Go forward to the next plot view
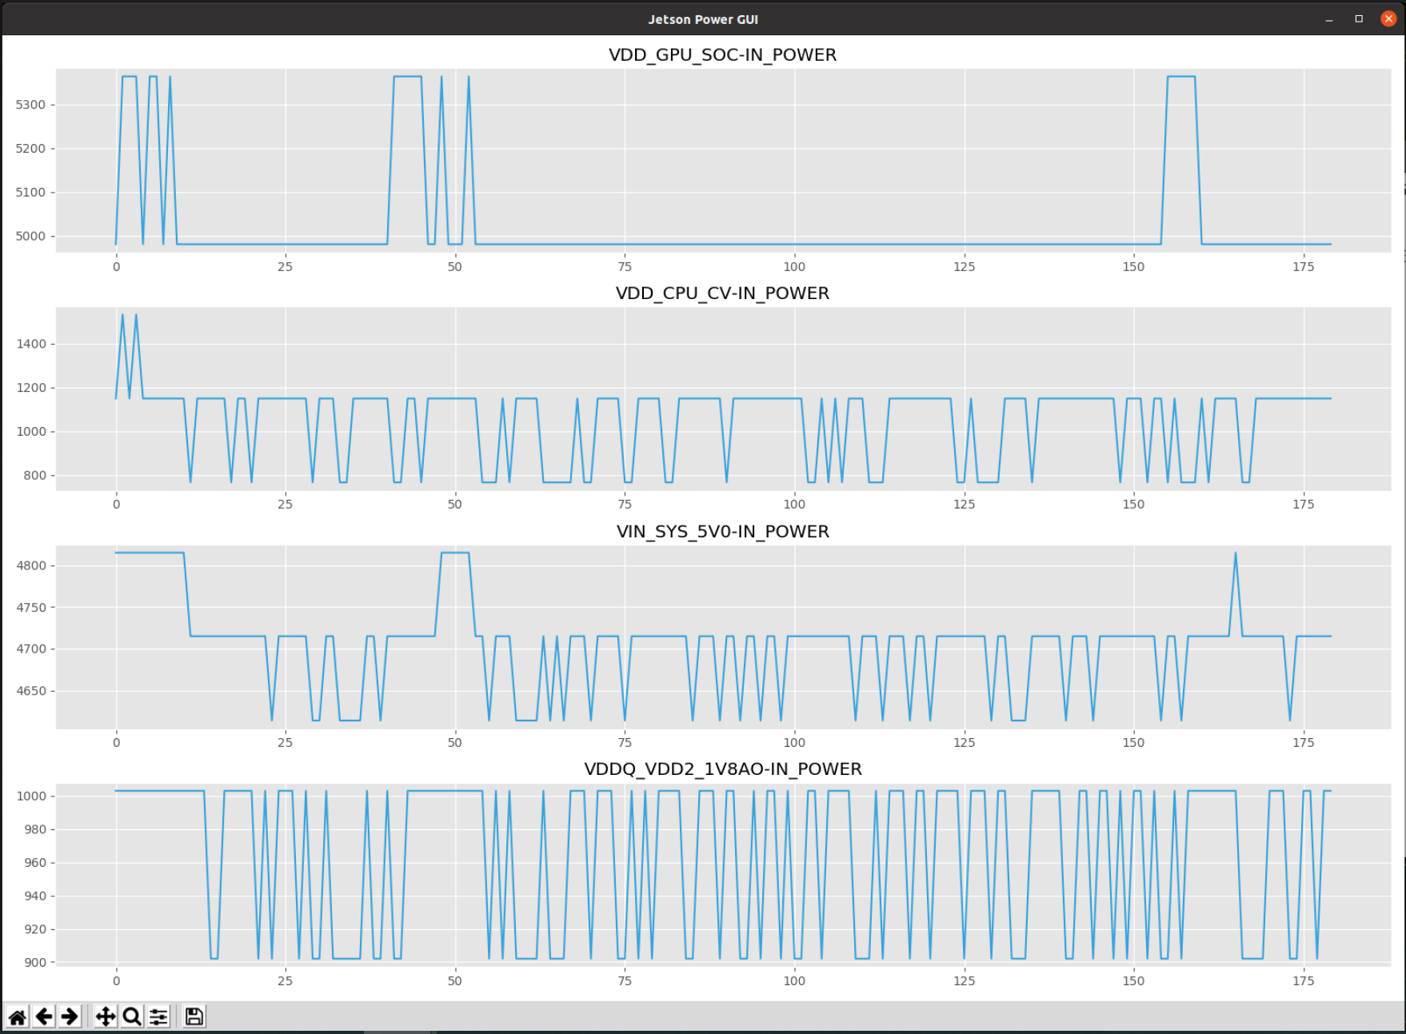Viewport: 1406px width, 1034px height. [x=70, y=1016]
